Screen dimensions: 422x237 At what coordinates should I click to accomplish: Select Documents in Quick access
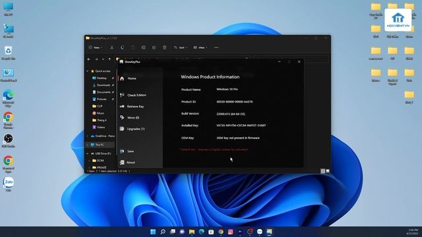tap(103, 92)
